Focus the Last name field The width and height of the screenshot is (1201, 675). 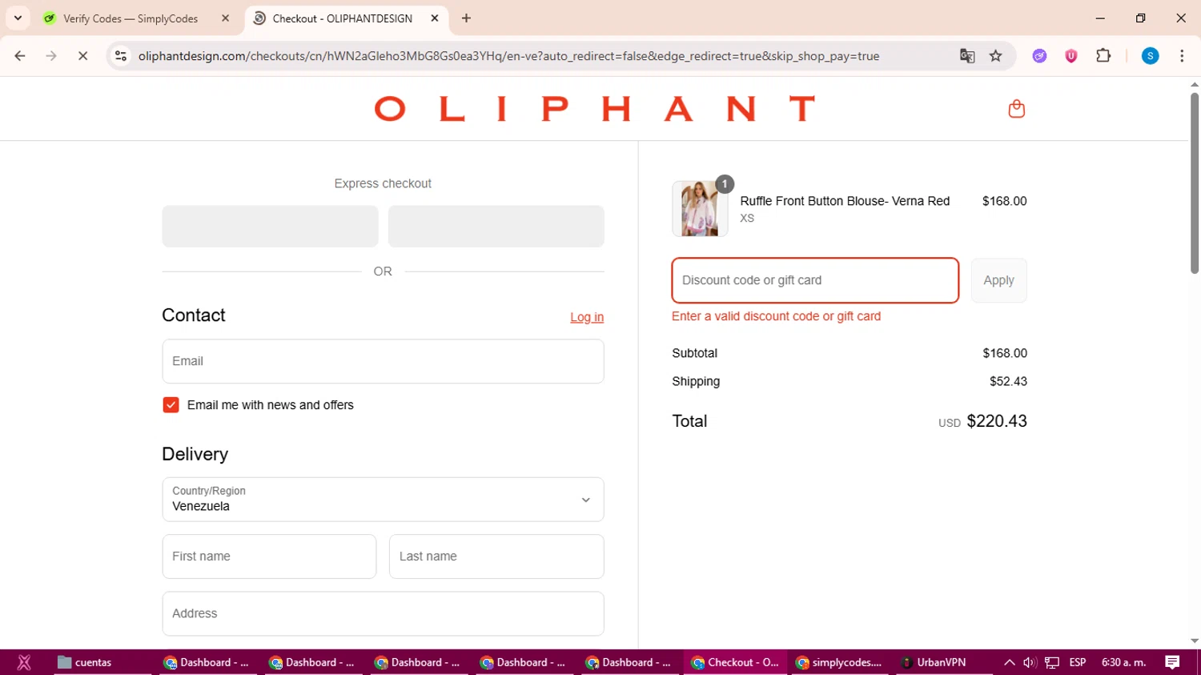(496, 556)
